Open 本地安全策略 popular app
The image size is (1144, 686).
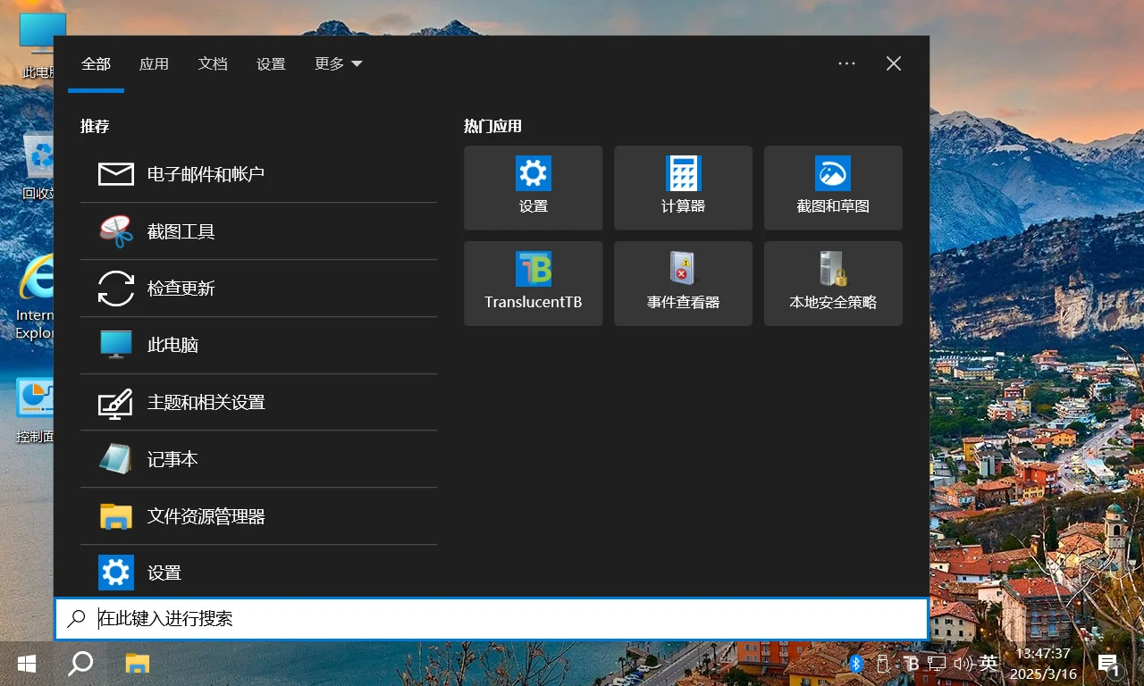833,283
